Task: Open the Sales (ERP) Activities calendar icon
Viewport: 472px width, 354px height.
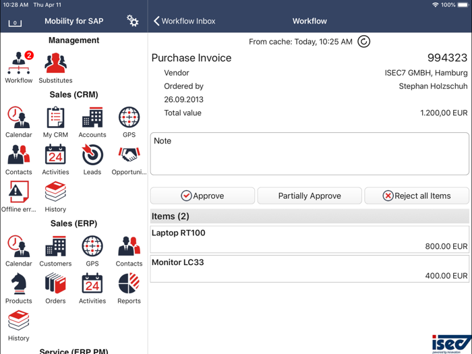Action: point(92,283)
